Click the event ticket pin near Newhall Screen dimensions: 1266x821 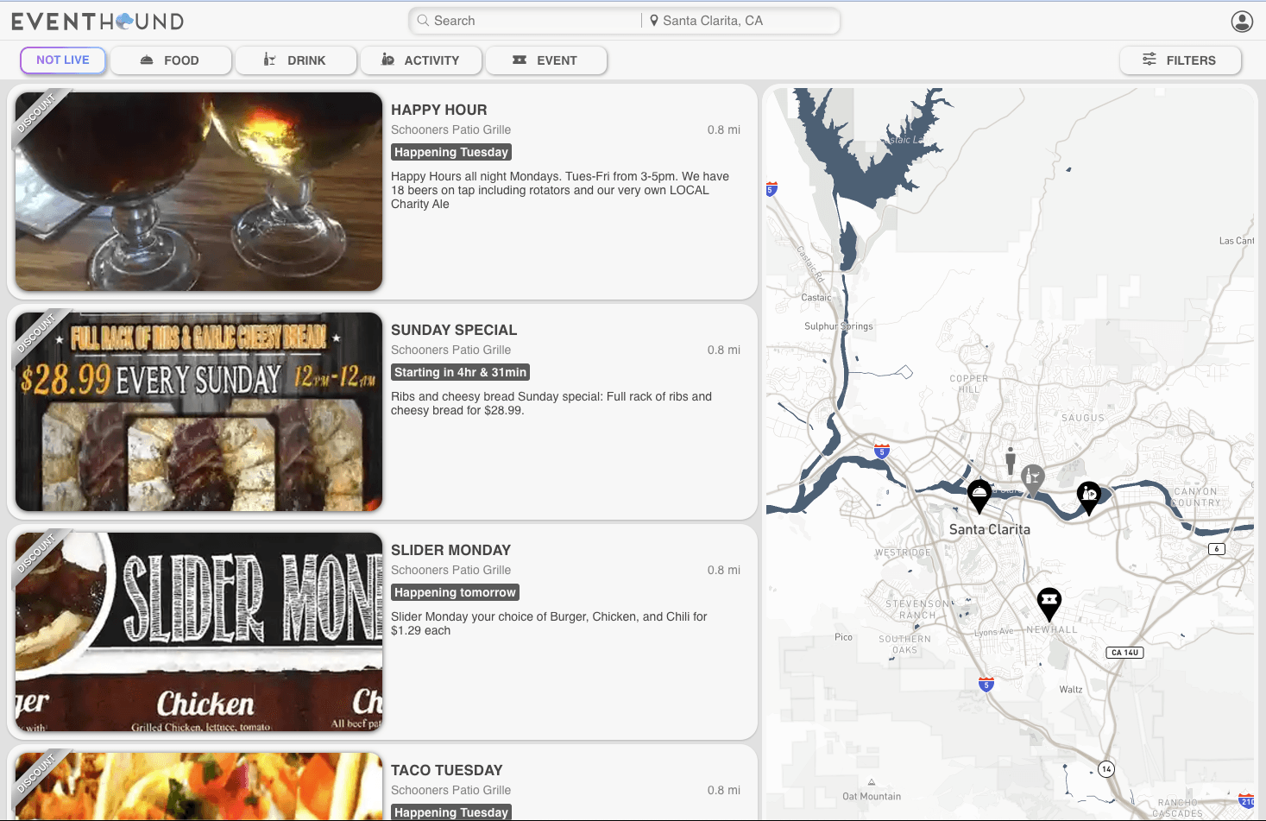pos(1049,602)
